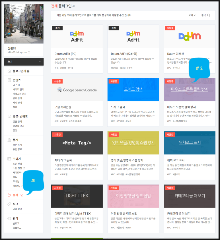Click #수익 tag on AdFit (PC) card
The image size is (220, 240).
[x=70, y=68]
